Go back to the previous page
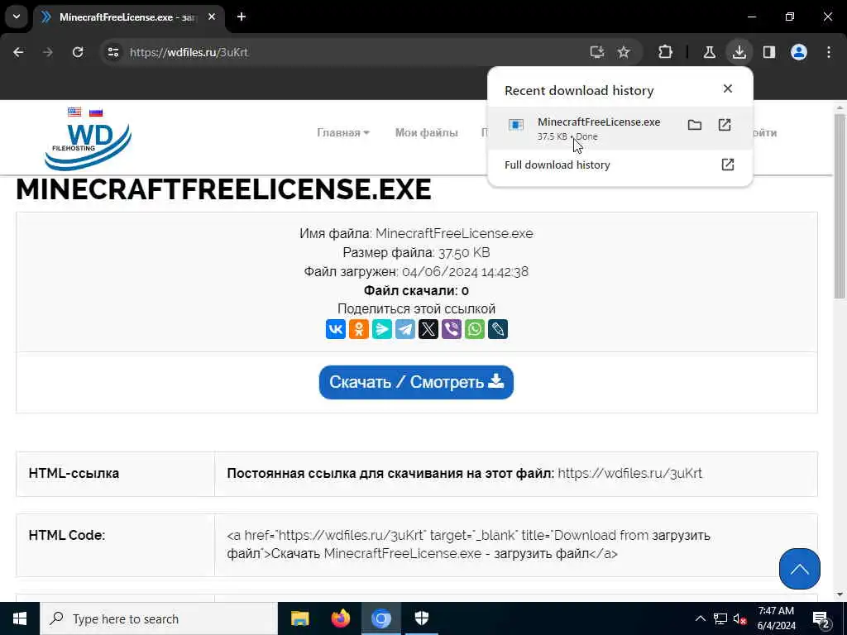The width and height of the screenshot is (847, 635). point(18,52)
